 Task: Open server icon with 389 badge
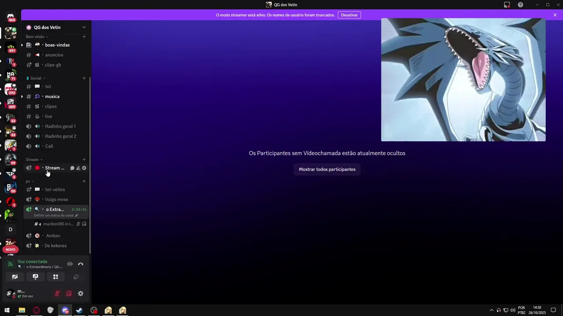coord(11,103)
